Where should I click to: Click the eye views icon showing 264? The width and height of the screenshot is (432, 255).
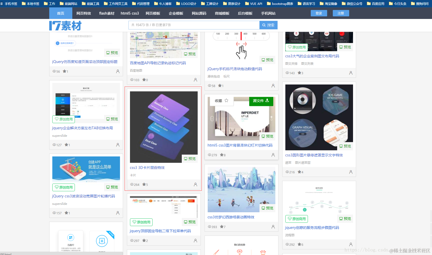tap(132, 185)
